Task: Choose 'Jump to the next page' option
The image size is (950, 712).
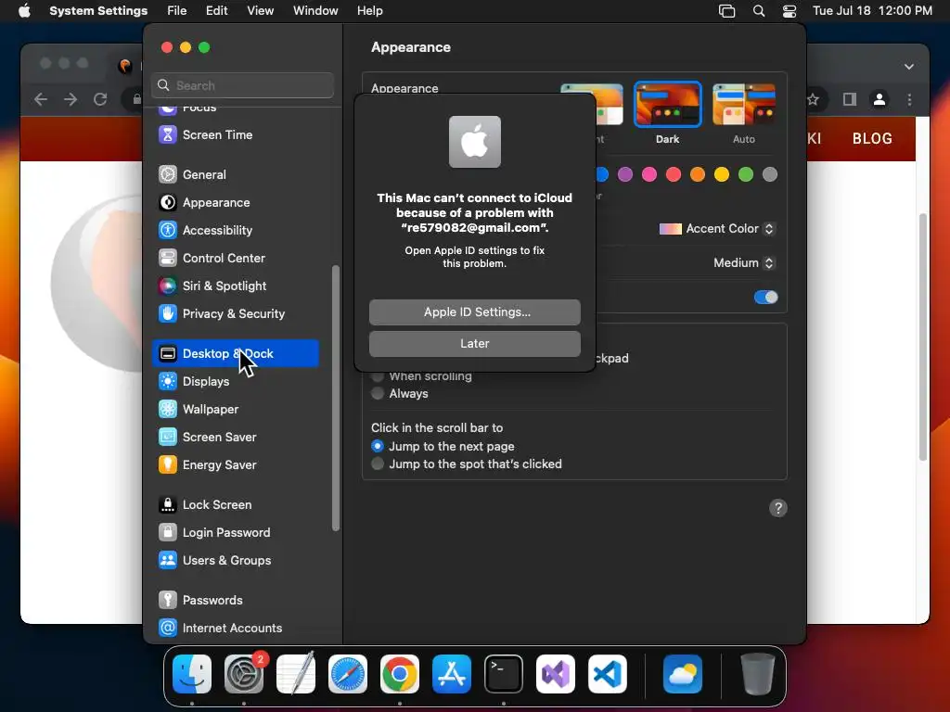Action: tap(378, 446)
